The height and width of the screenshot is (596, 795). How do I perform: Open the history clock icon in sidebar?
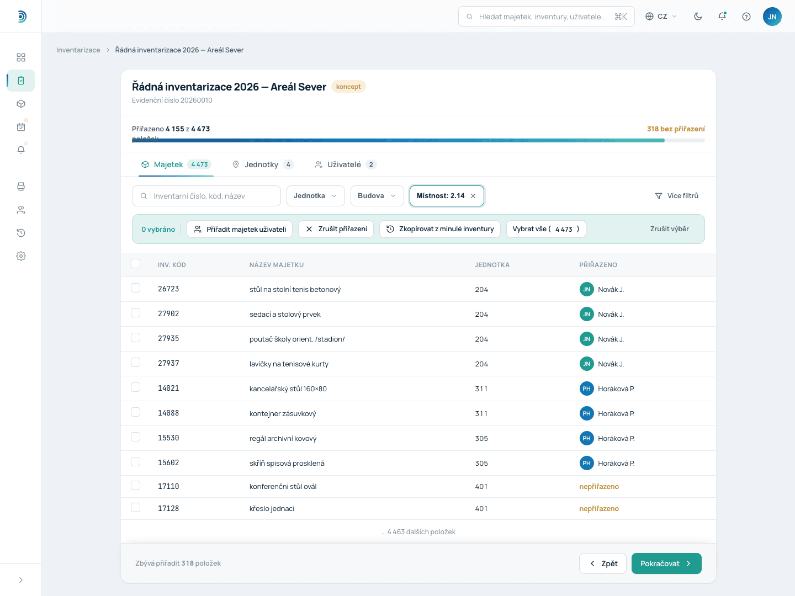point(21,233)
